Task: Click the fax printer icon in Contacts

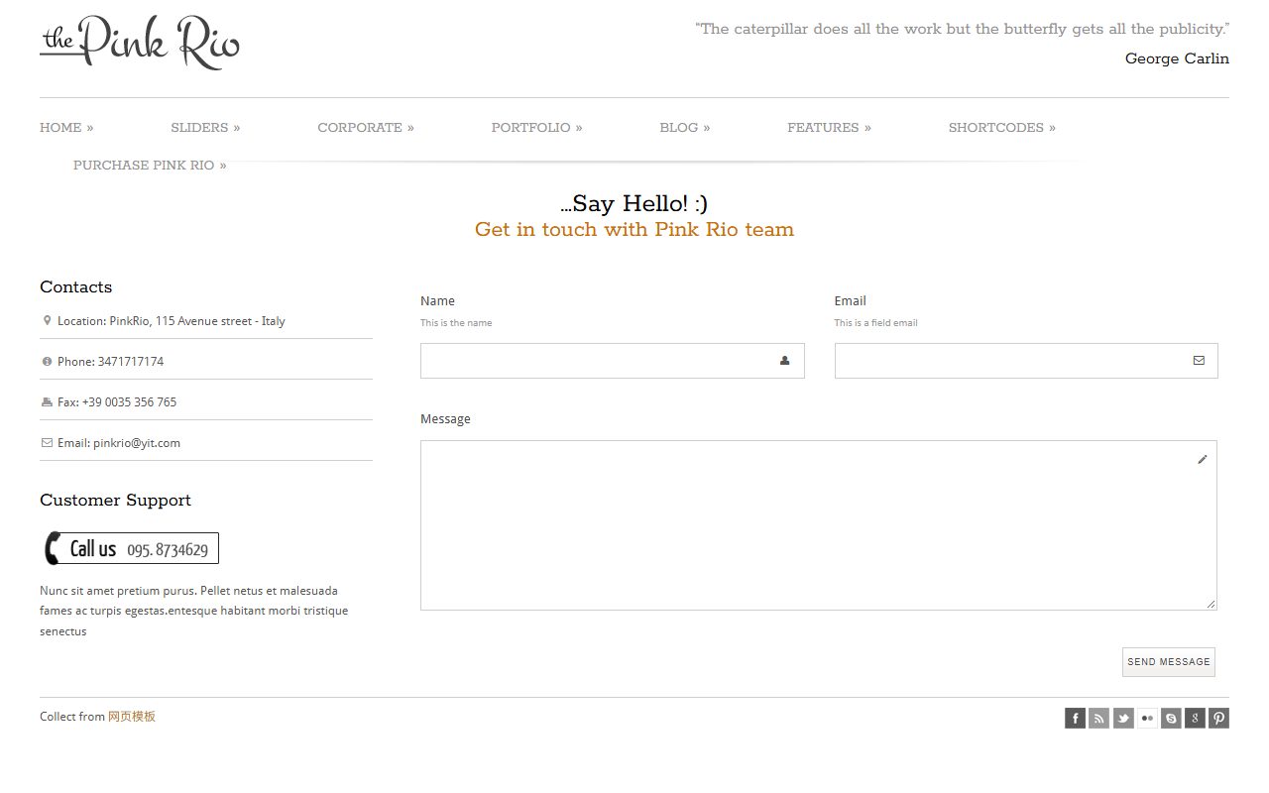Action: coord(47,402)
